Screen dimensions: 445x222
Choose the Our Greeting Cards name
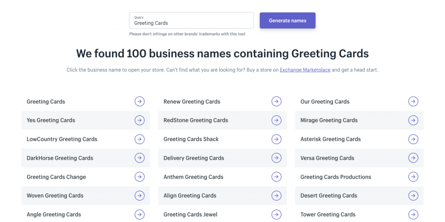pyautogui.click(x=325, y=102)
